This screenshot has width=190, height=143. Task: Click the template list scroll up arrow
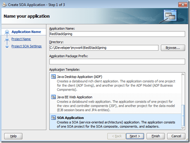coord(183,74)
